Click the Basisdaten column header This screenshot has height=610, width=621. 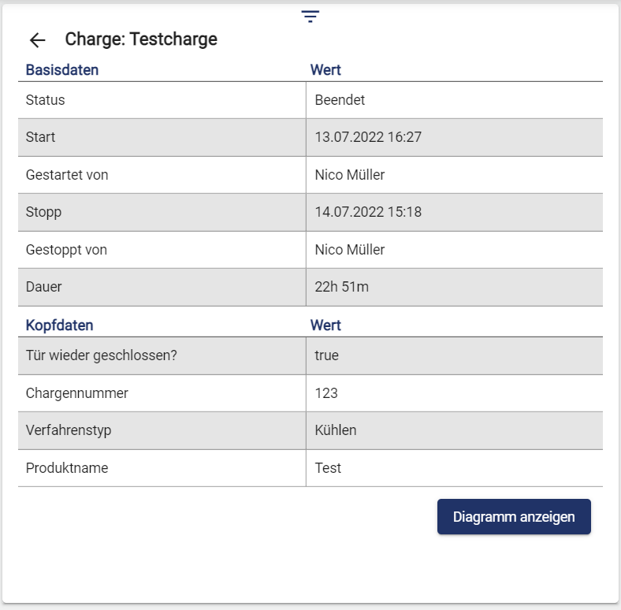62,70
